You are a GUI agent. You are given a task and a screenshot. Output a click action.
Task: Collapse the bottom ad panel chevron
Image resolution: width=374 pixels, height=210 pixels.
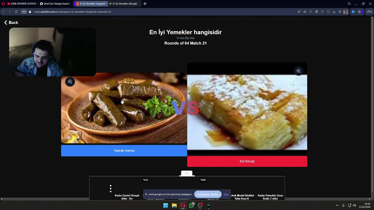[x=187, y=174]
